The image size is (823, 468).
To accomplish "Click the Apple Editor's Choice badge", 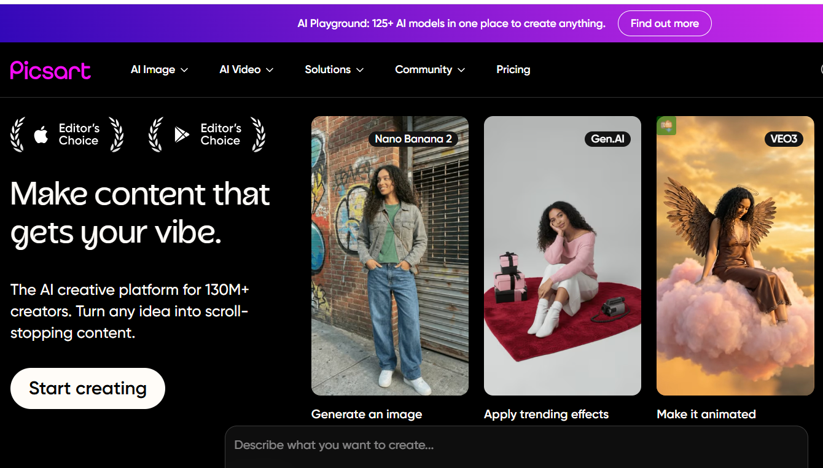I will click(67, 135).
